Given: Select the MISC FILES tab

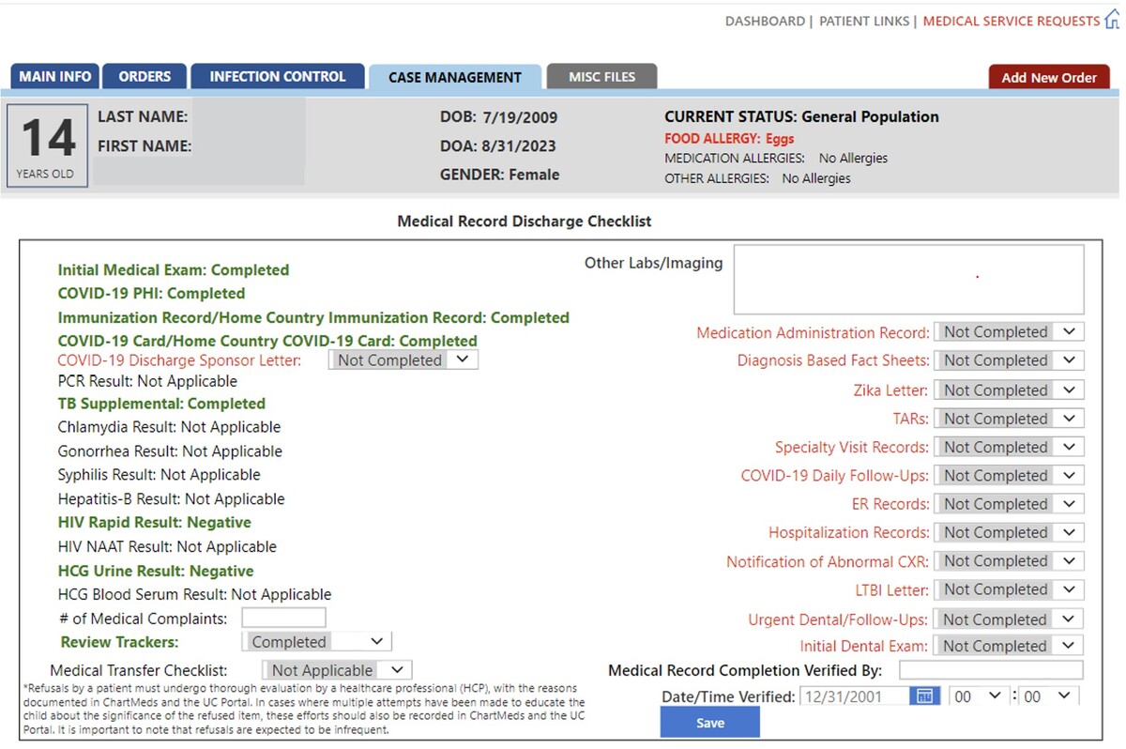Looking at the screenshot, I should (601, 77).
